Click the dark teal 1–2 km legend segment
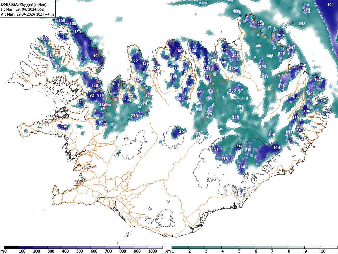 [x=180, y=247]
